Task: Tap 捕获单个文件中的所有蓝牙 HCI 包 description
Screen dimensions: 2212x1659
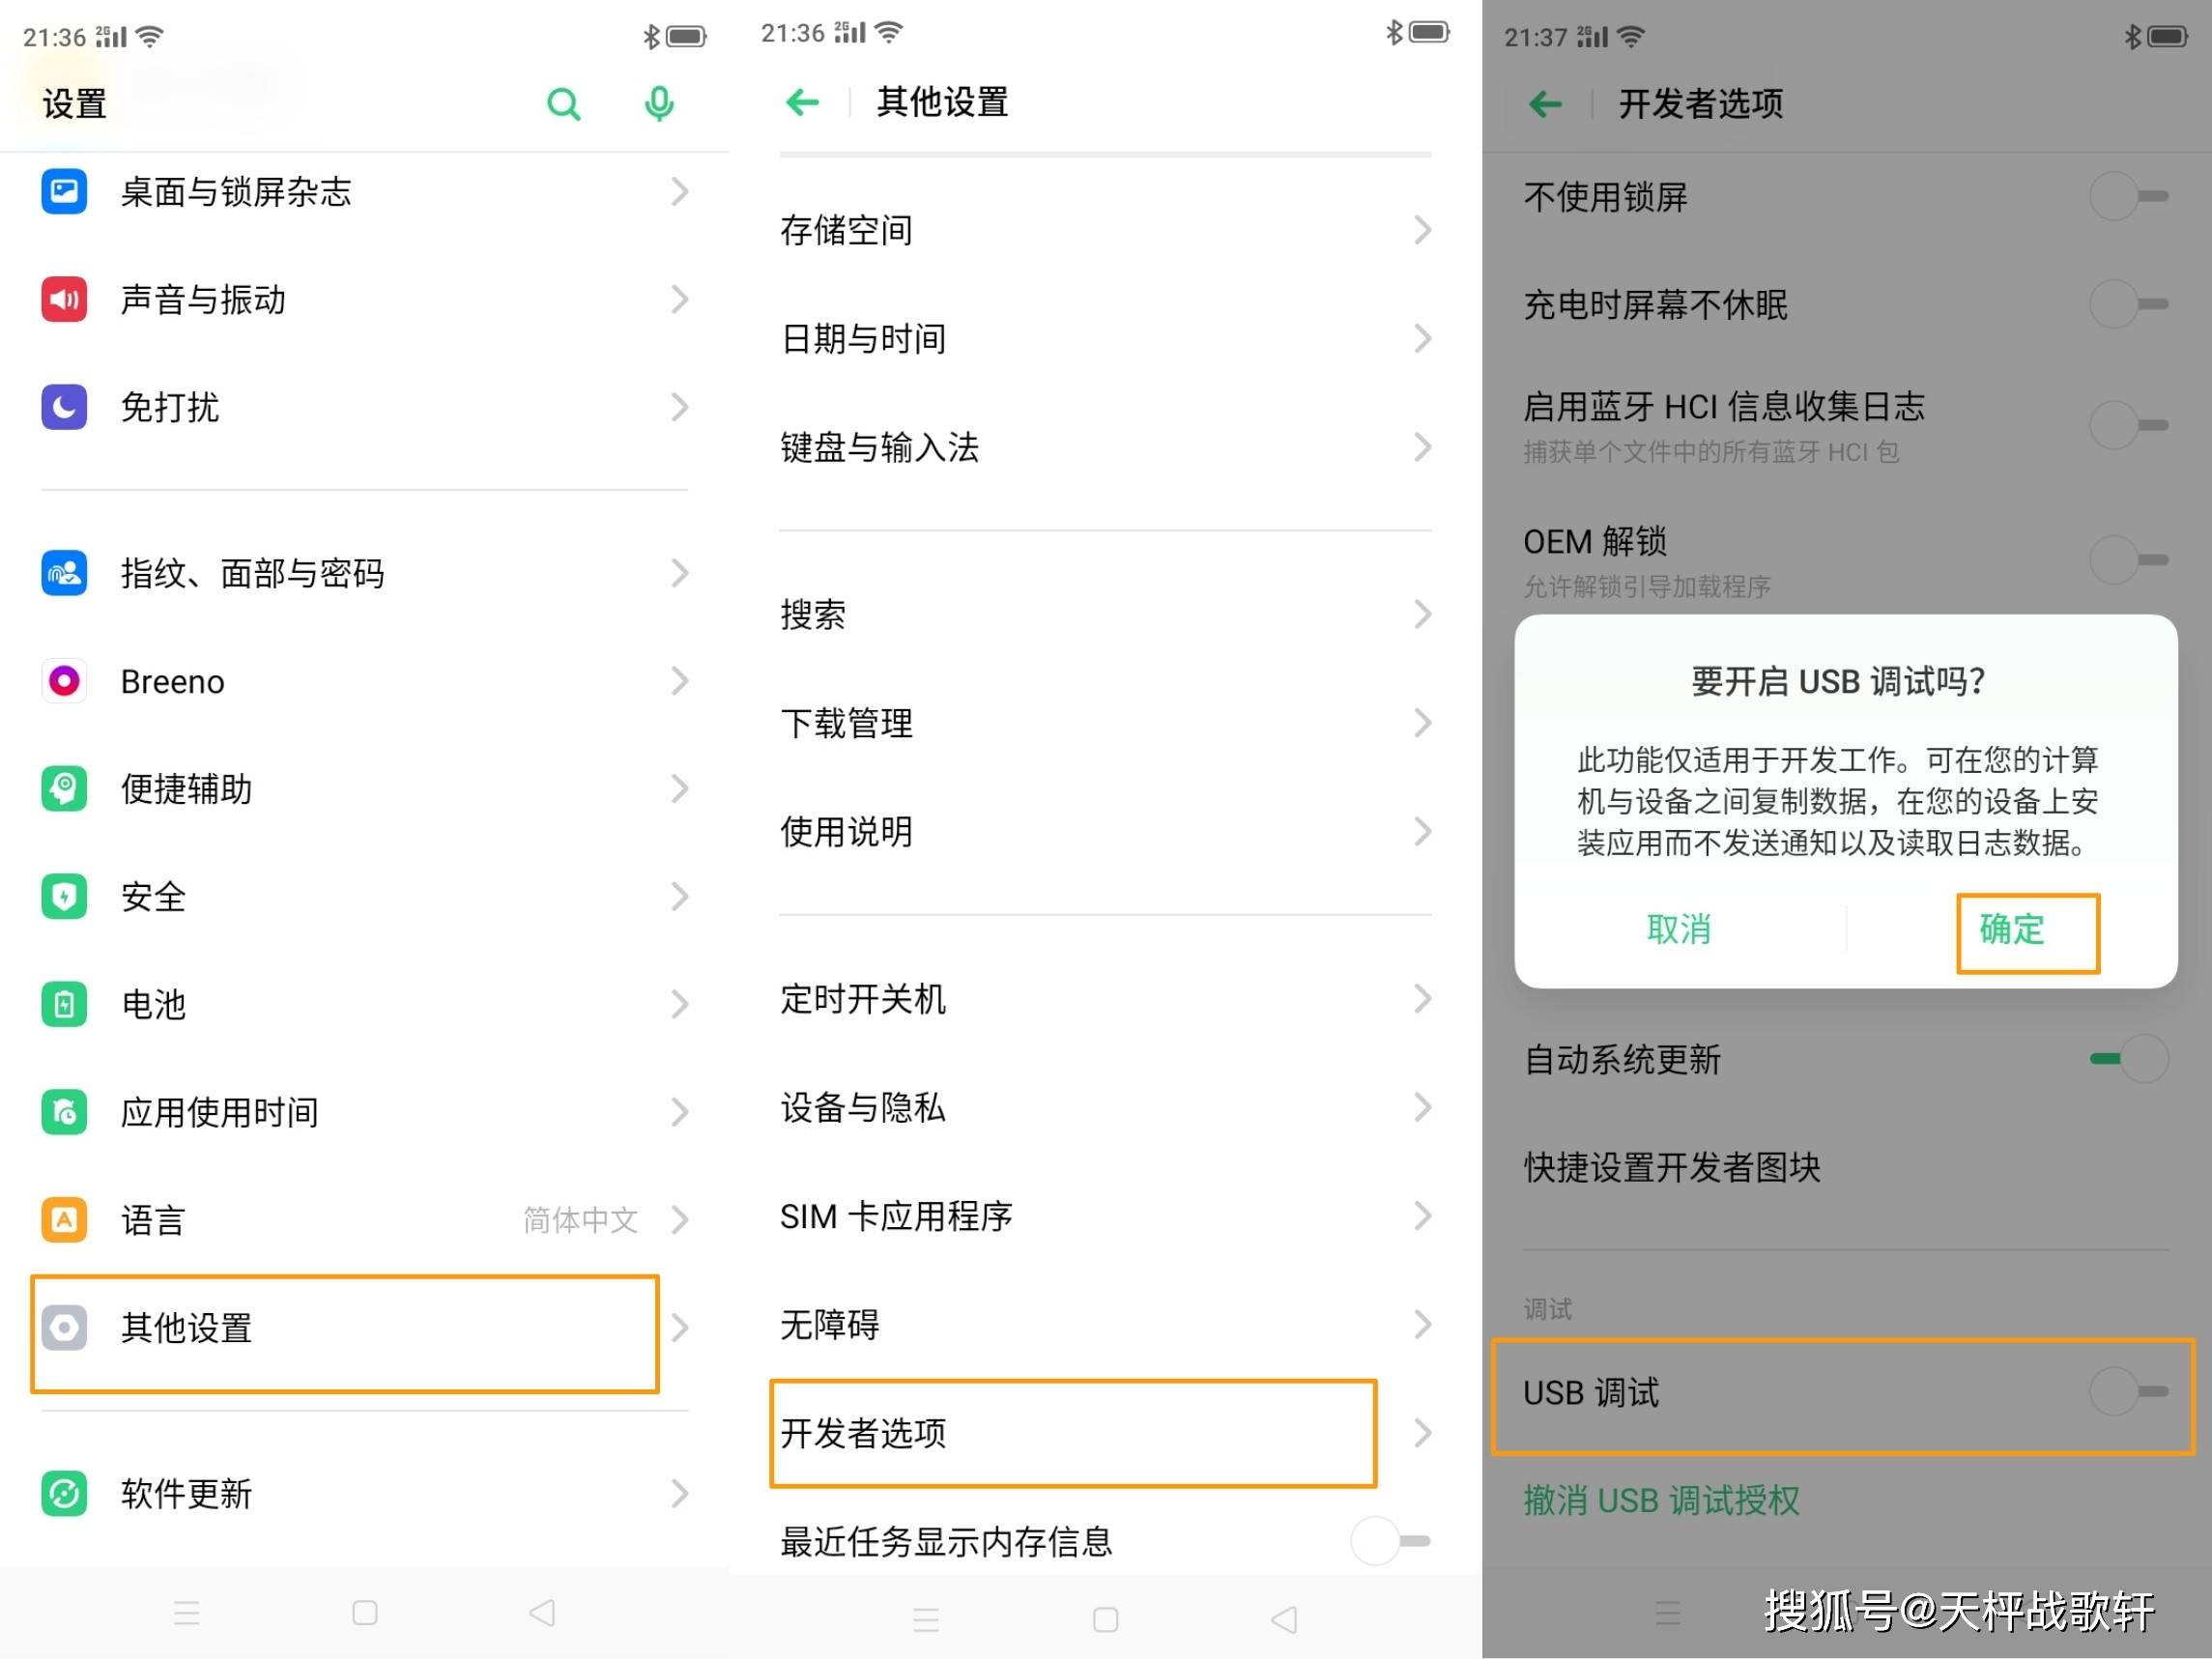Action: click(x=1711, y=453)
